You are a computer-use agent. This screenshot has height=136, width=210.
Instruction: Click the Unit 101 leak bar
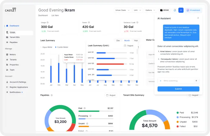(x=101, y=53)
